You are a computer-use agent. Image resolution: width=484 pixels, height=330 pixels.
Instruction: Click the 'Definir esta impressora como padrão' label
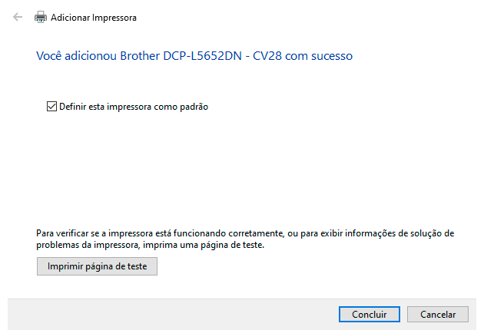point(134,107)
